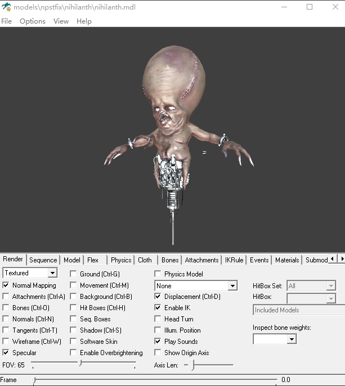Uncheck the Play Sounds checkbox

[x=158, y=341]
